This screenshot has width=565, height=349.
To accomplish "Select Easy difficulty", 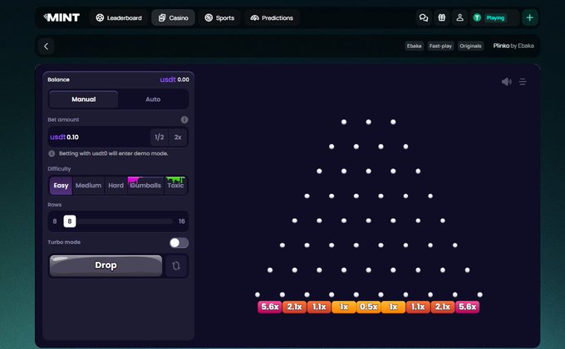I will pyautogui.click(x=61, y=186).
